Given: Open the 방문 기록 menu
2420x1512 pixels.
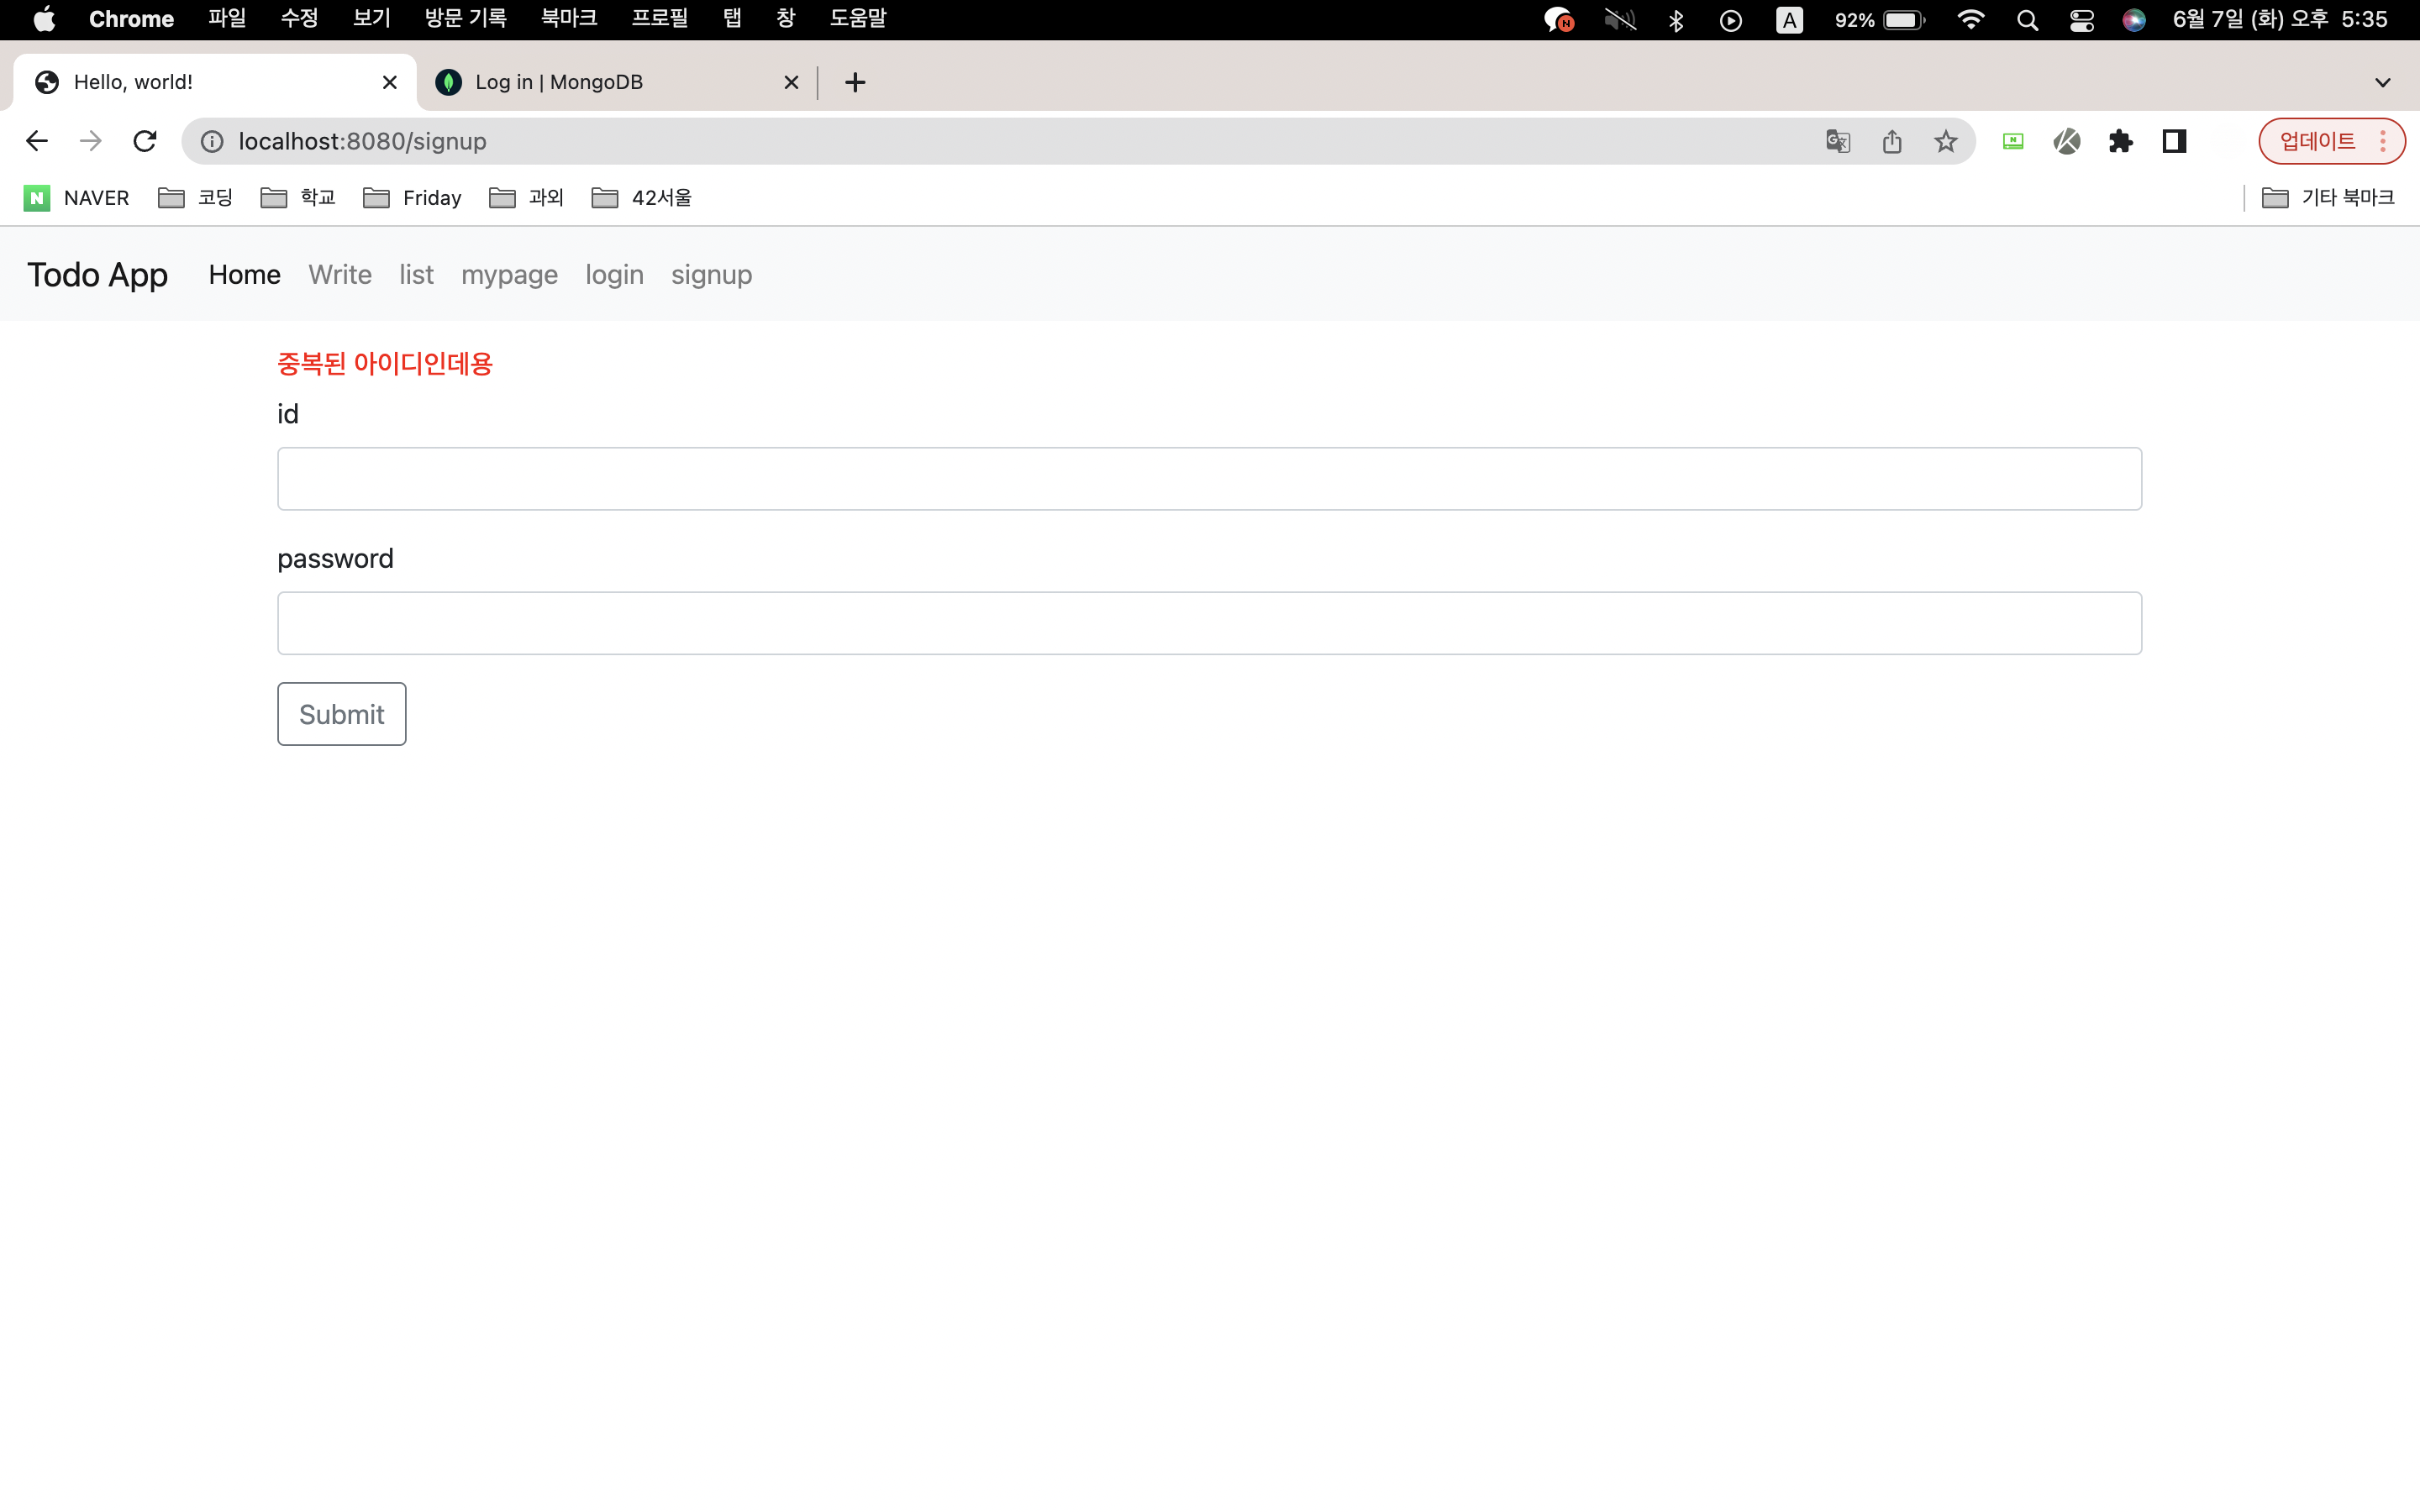Looking at the screenshot, I should pos(465,19).
